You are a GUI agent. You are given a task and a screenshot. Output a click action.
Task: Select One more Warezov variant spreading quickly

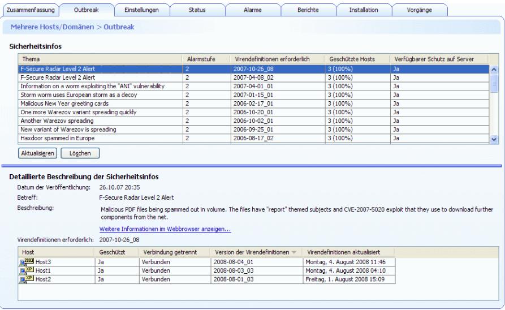(x=254, y=113)
